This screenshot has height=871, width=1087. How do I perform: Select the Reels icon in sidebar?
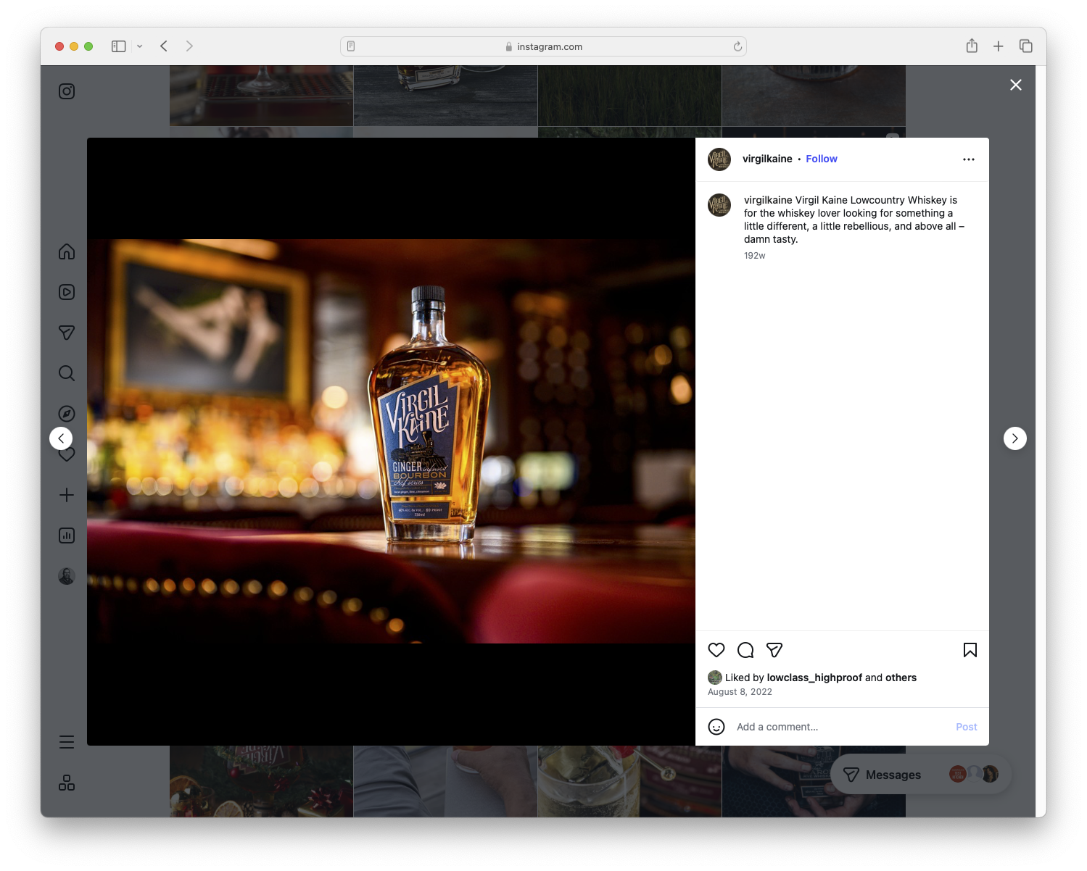click(66, 291)
